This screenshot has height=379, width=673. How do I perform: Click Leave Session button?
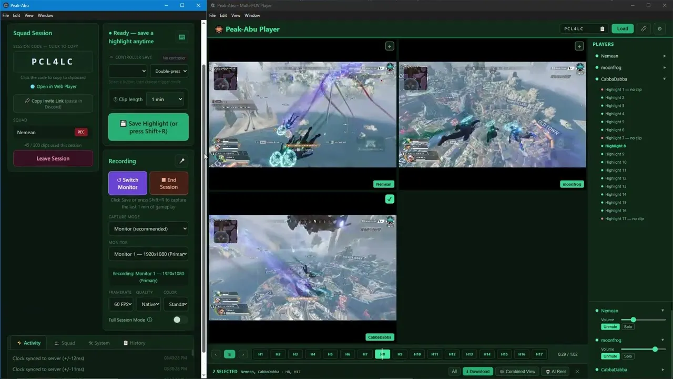53,158
